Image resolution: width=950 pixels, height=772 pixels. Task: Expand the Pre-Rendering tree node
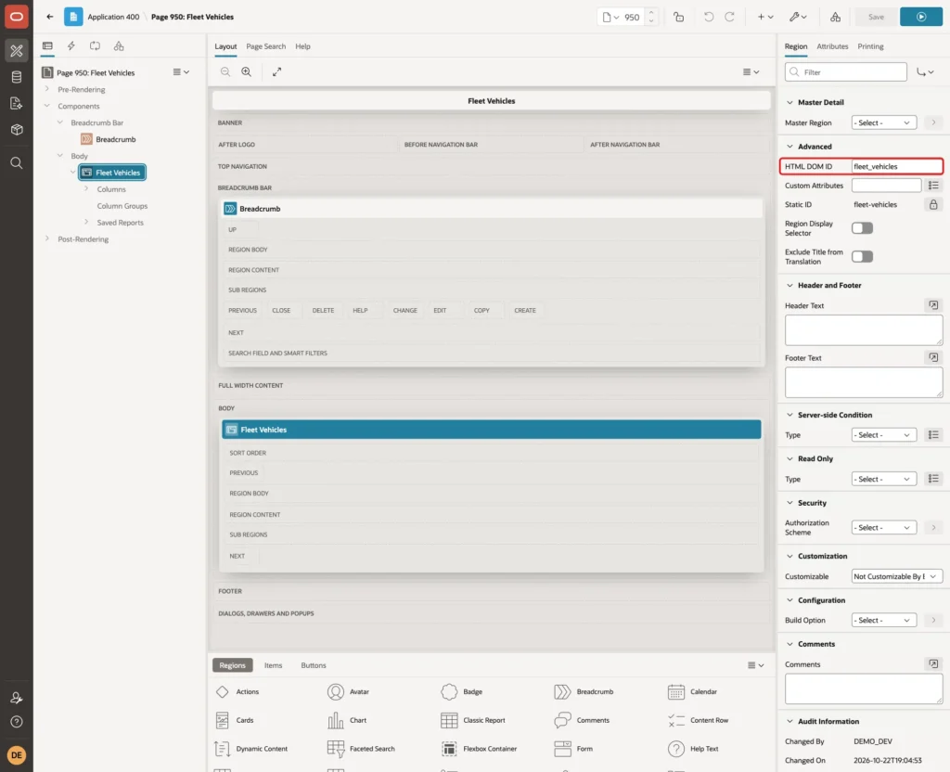46,89
